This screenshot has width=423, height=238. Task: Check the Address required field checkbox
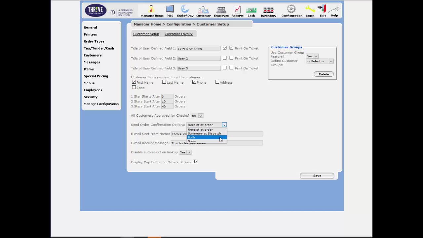[x=217, y=82]
